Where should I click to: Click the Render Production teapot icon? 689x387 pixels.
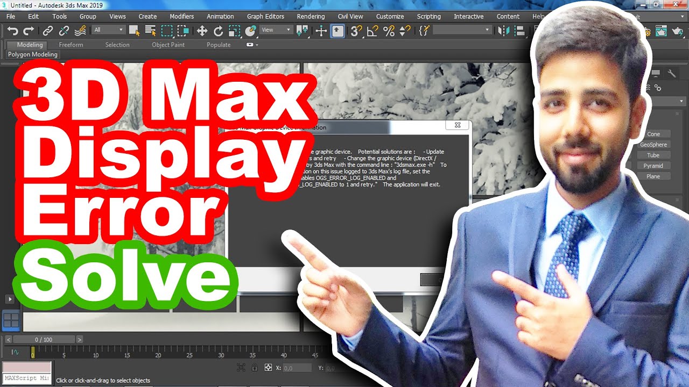pyautogui.click(x=677, y=31)
